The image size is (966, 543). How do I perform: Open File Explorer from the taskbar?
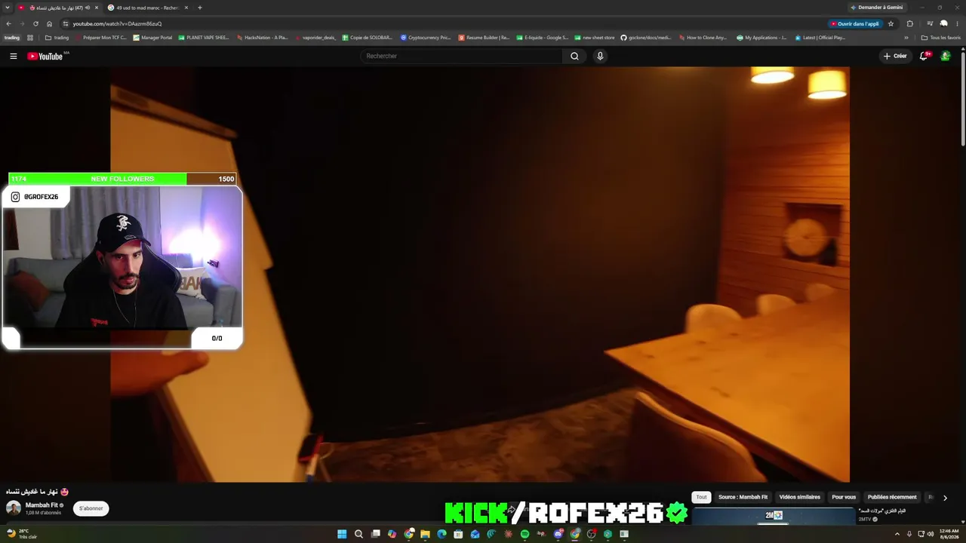pyautogui.click(x=425, y=534)
